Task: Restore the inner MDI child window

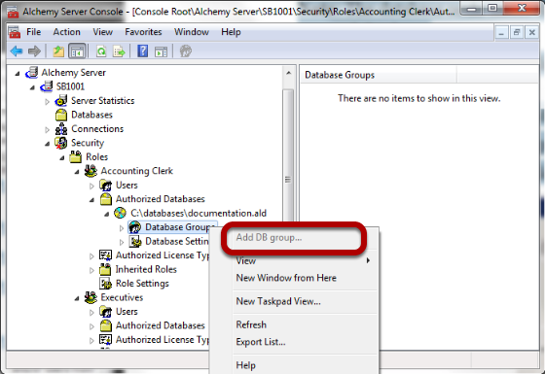Action: 517,33
